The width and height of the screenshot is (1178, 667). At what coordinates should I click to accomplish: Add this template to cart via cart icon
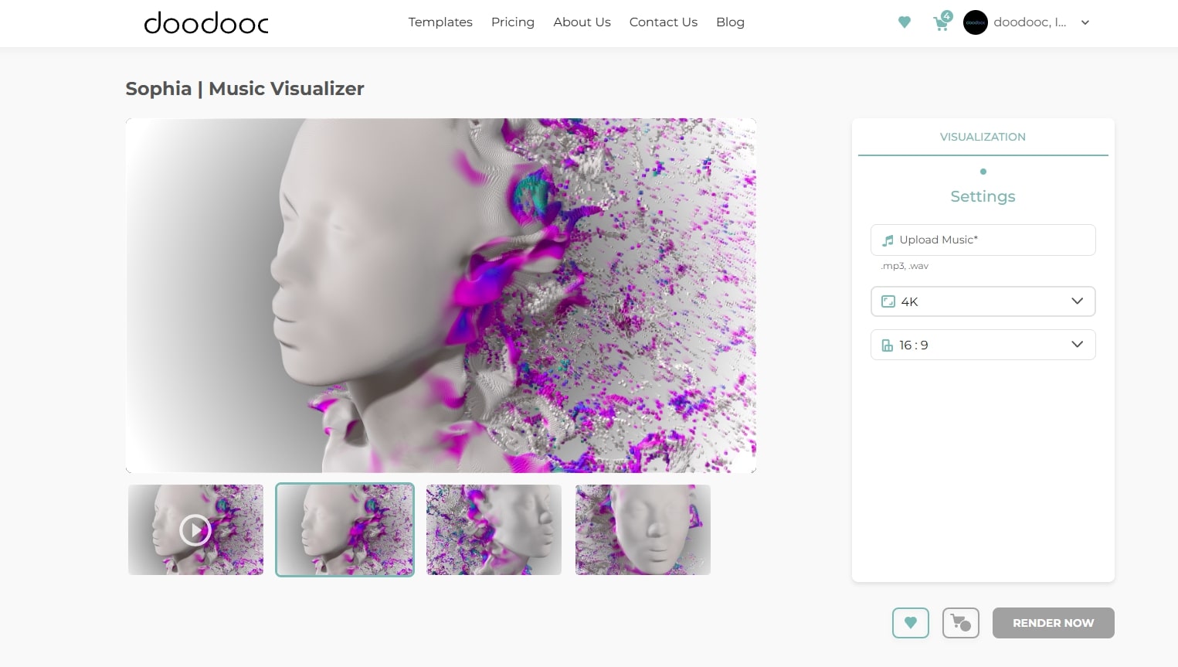tap(960, 623)
